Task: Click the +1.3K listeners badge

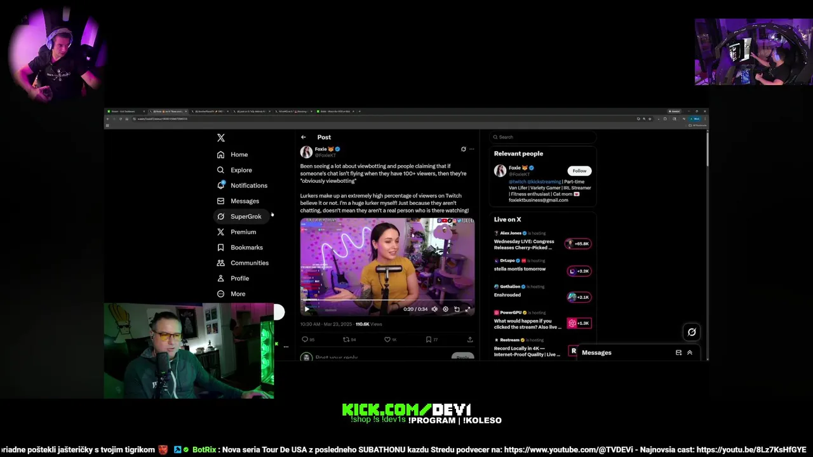Action: [579, 323]
